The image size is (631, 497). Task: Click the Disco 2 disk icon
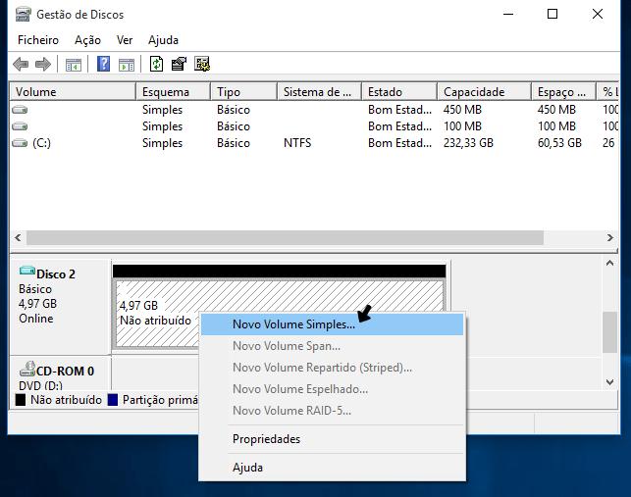[27, 271]
